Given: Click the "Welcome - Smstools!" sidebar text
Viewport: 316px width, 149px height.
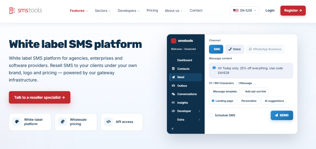Looking at the screenshot, I should (x=183, y=49).
